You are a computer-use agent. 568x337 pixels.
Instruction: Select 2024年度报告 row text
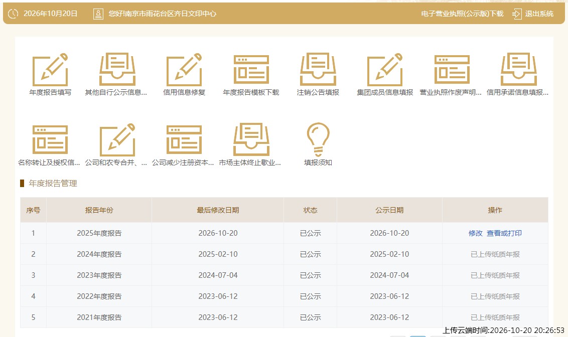[99, 254]
